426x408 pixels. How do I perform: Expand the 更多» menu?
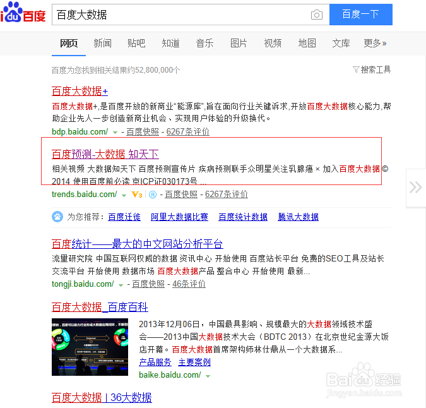(x=375, y=43)
